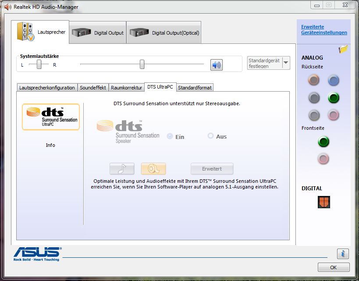Image resolution: width=359 pixels, height=281 pixels.
Task: Click the pink front-panel jack
Action: click(x=323, y=159)
